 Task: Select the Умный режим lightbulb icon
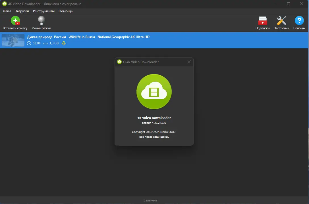tap(41, 20)
